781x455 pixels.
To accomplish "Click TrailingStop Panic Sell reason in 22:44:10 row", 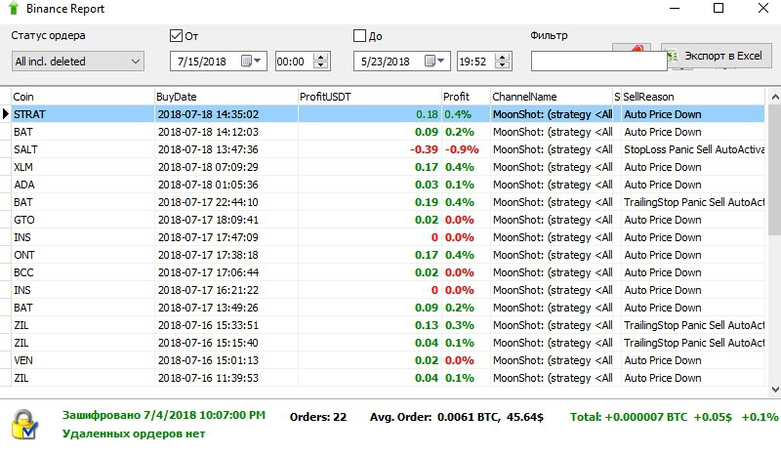I will tap(694, 202).
